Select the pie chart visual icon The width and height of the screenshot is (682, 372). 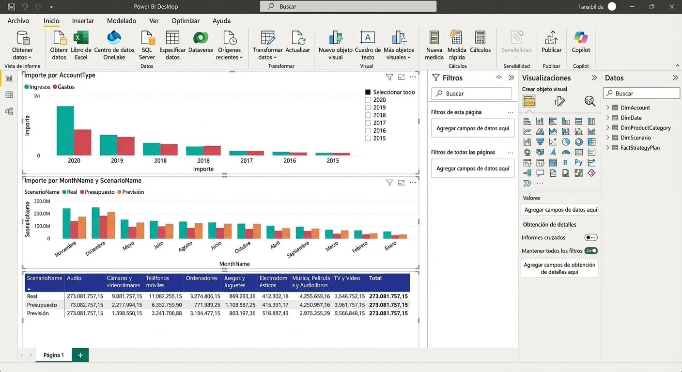566,141
